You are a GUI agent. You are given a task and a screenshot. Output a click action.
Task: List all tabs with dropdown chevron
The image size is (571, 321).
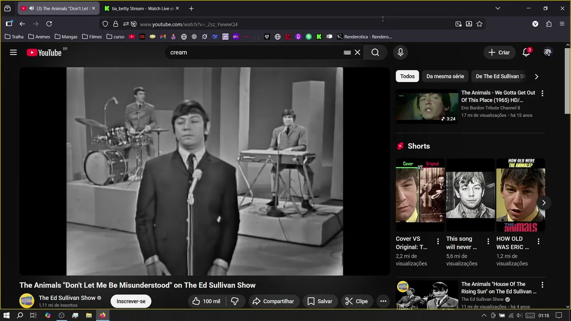pos(498,8)
